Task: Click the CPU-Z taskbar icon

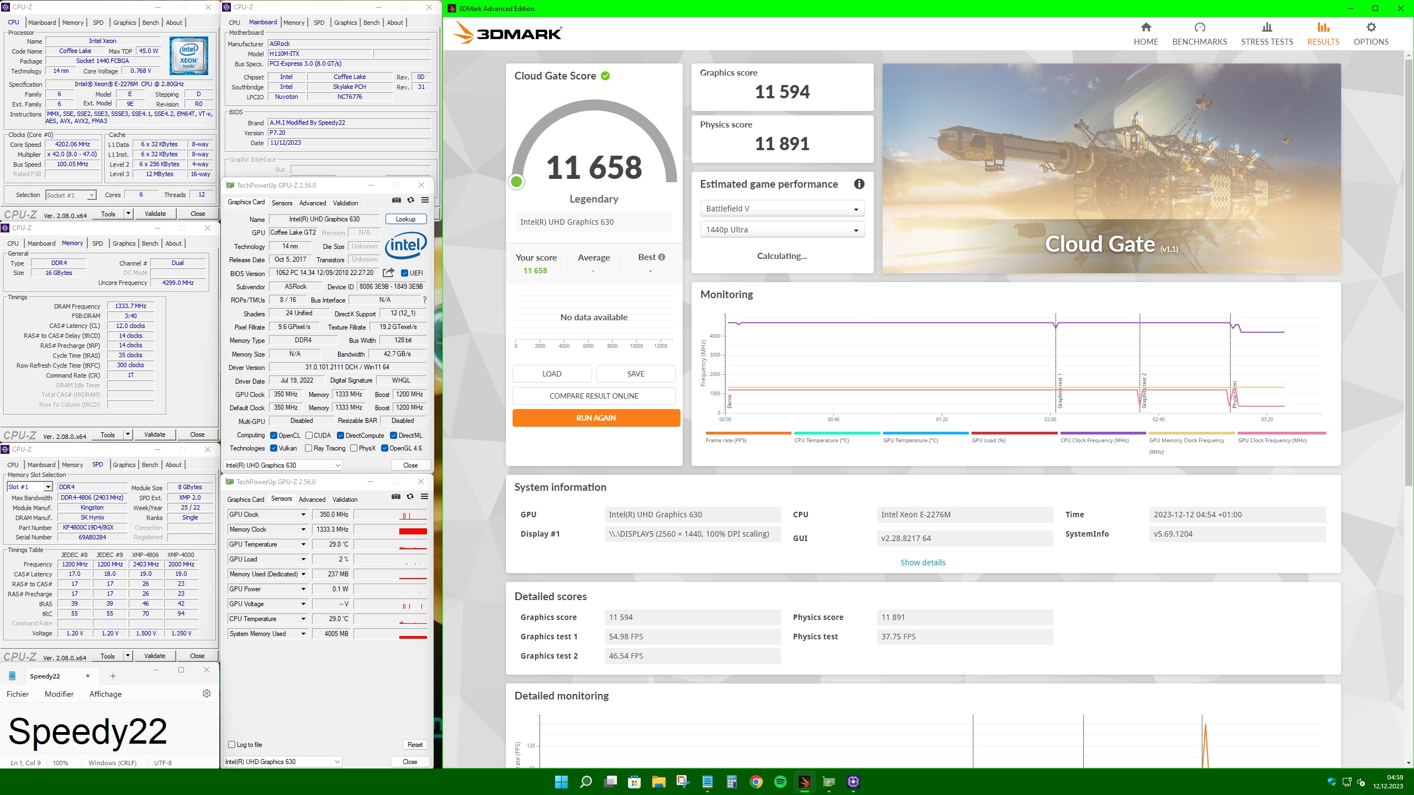Action: point(853,782)
